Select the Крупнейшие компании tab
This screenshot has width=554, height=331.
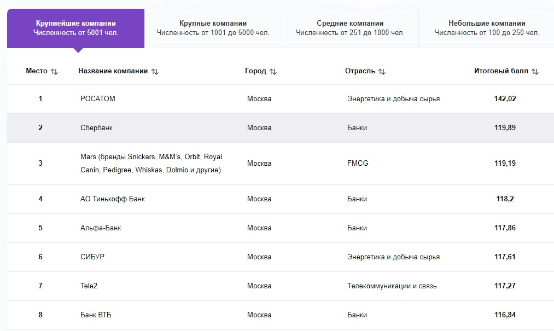pos(76,28)
